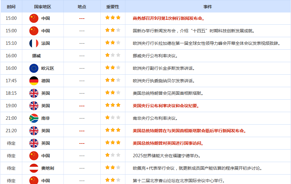Select the 国家地区 column header
Image resolution: width=291 pixels, height=184 pixels.
[43, 6]
